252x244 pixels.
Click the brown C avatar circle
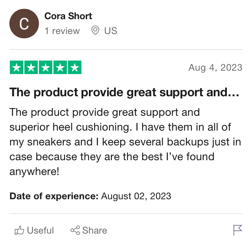(x=24, y=24)
